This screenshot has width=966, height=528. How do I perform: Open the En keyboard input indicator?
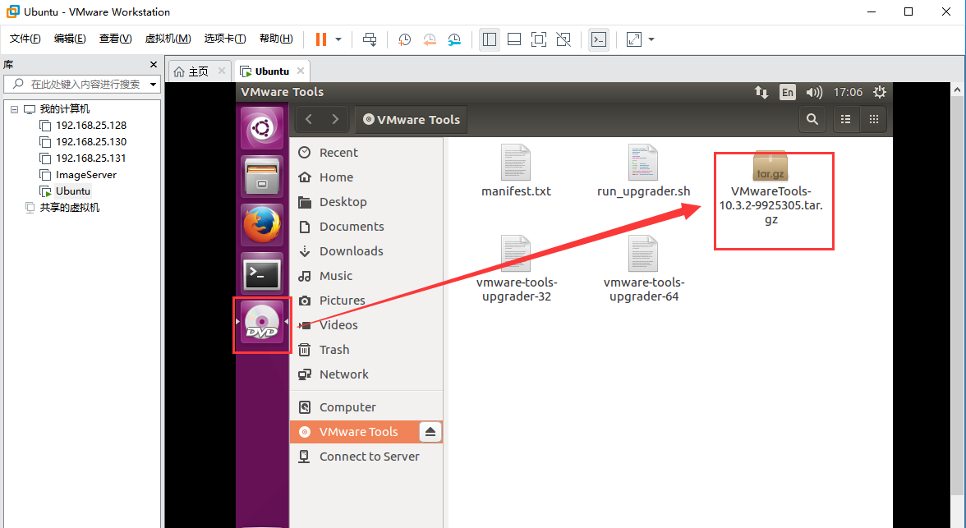pos(787,93)
